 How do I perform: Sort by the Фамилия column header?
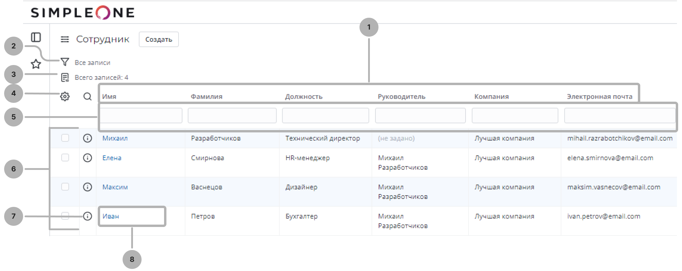pyautogui.click(x=206, y=97)
